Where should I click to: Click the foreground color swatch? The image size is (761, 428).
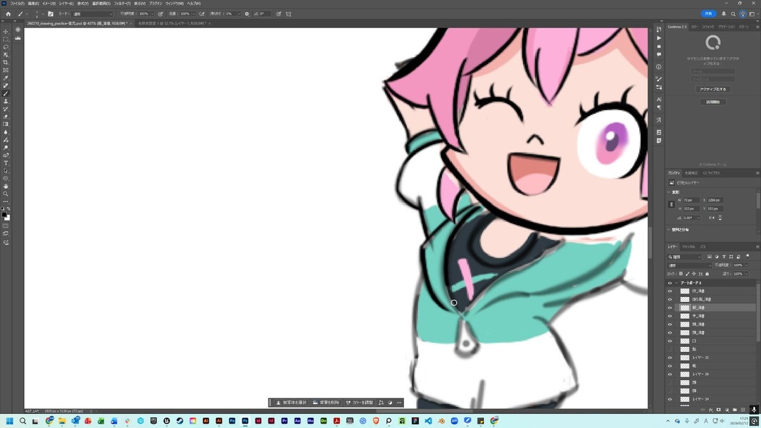tap(4, 215)
